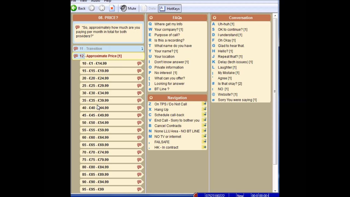
Task: Play speech icon for £30 - £34.99
Action: pyautogui.click(x=139, y=93)
